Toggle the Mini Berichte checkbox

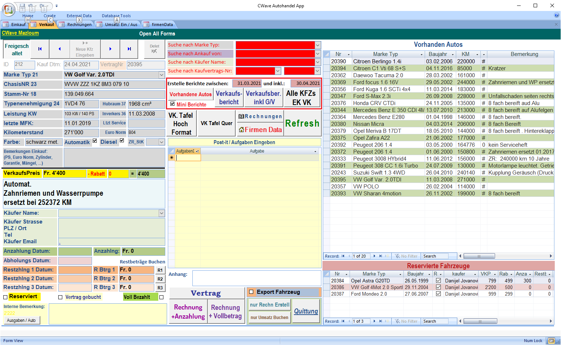point(173,104)
